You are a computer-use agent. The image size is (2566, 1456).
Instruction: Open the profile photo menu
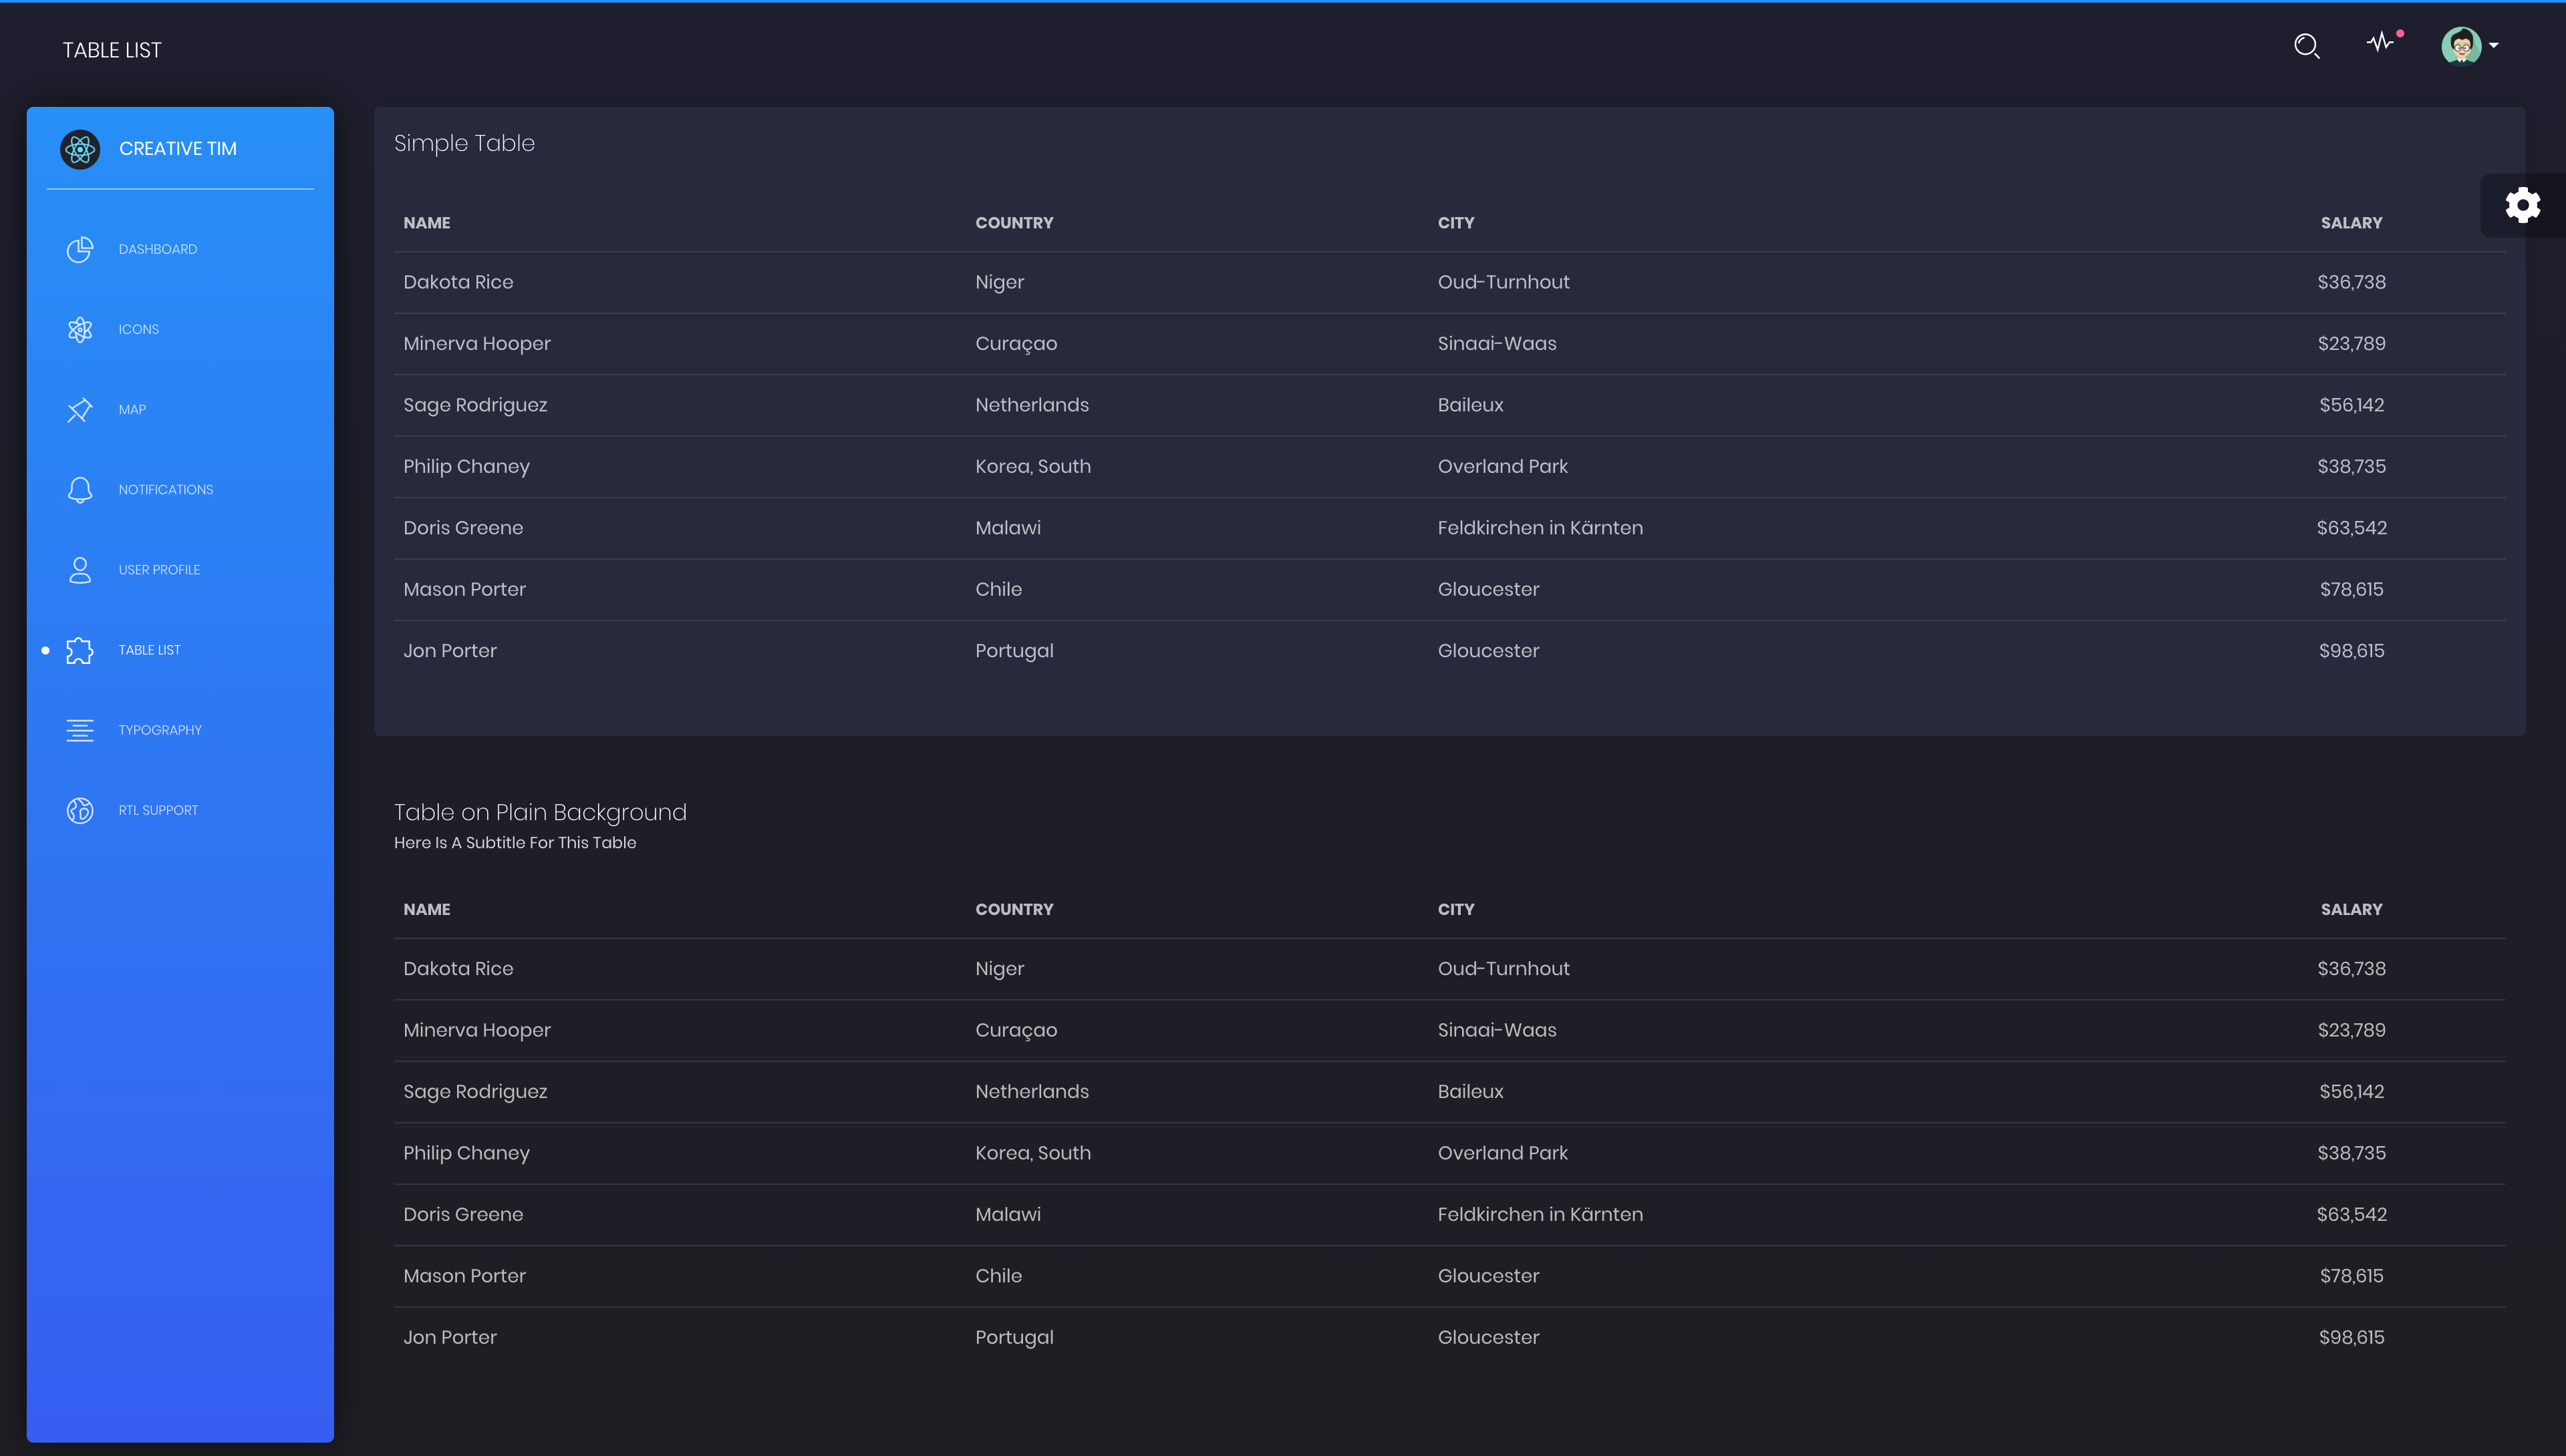coord(2460,46)
